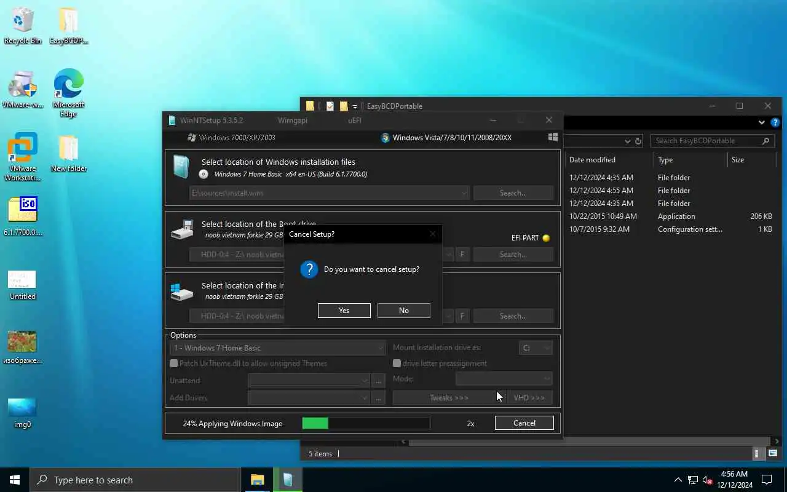Open the Microsoft Edge desktop shortcut
The height and width of the screenshot is (492, 787).
[68, 92]
